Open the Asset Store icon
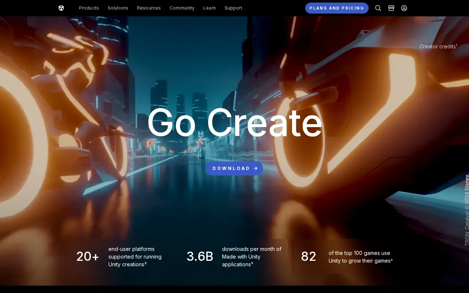469x293 pixels. (x=391, y=8)
